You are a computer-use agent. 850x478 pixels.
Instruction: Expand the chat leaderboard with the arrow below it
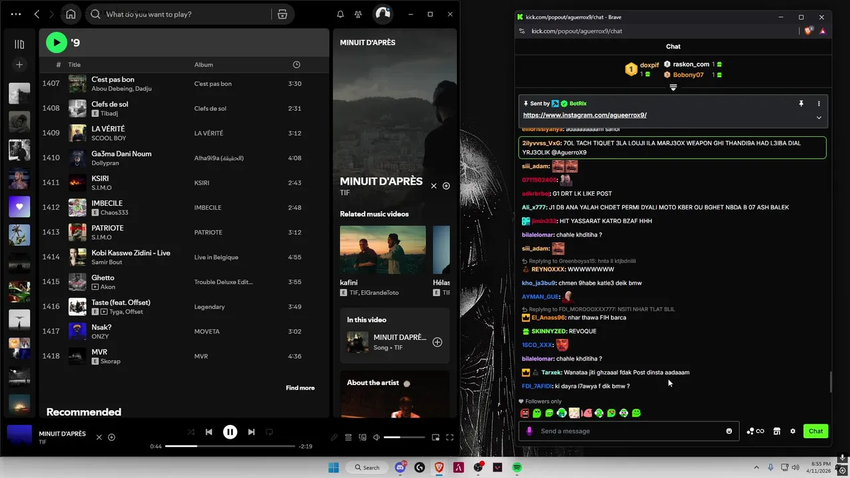point(673,88)
